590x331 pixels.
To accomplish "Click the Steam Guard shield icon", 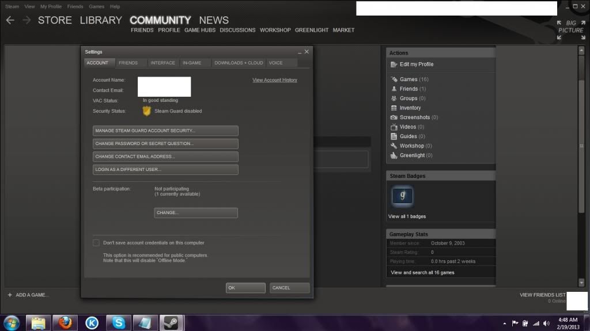I will pyautogui.click(x=146, y=111).
